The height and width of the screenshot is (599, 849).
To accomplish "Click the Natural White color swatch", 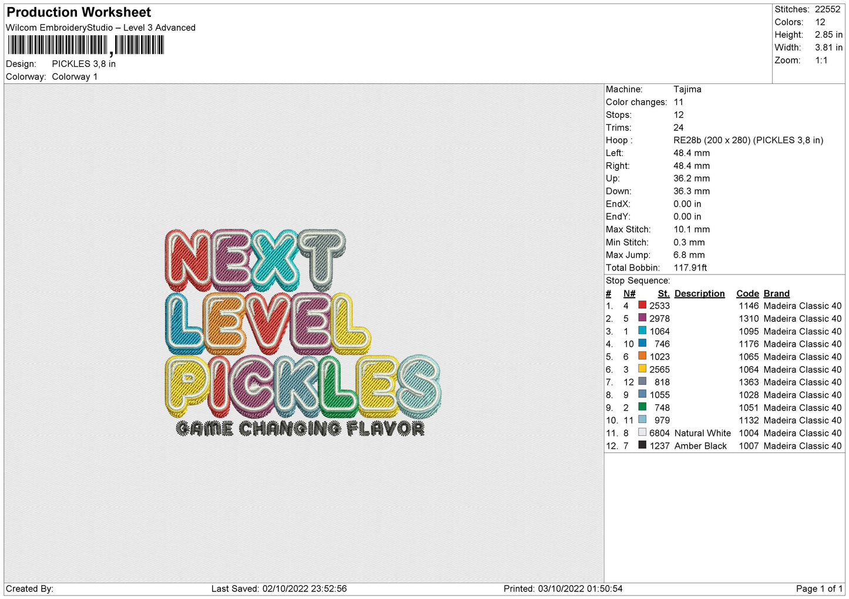I will (642, 432).
